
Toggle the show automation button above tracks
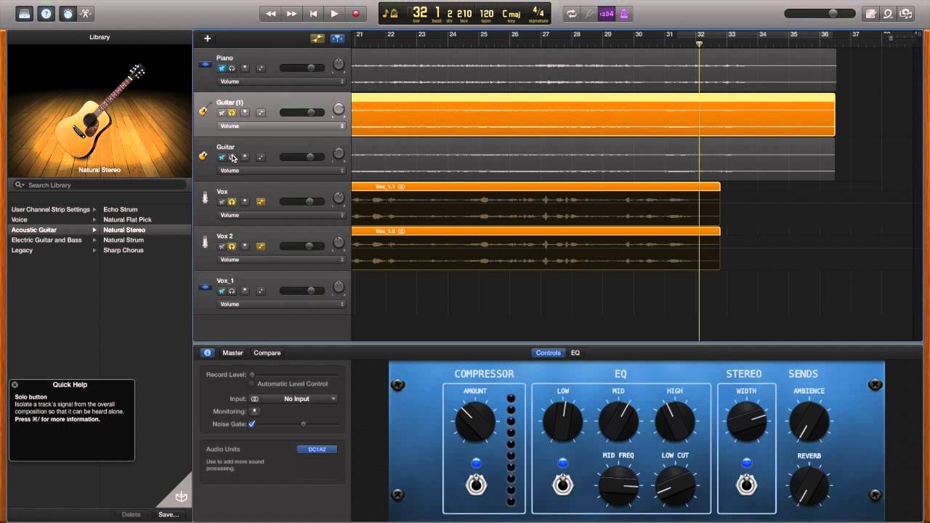tap(318, 38)
